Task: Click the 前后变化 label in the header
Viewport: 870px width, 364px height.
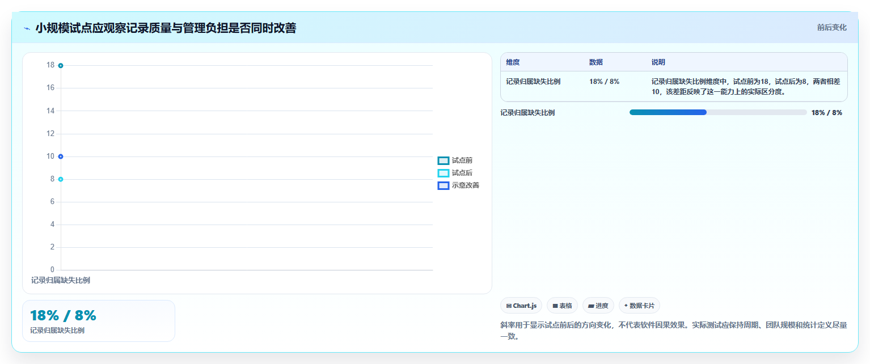Action: click(832, 28)
